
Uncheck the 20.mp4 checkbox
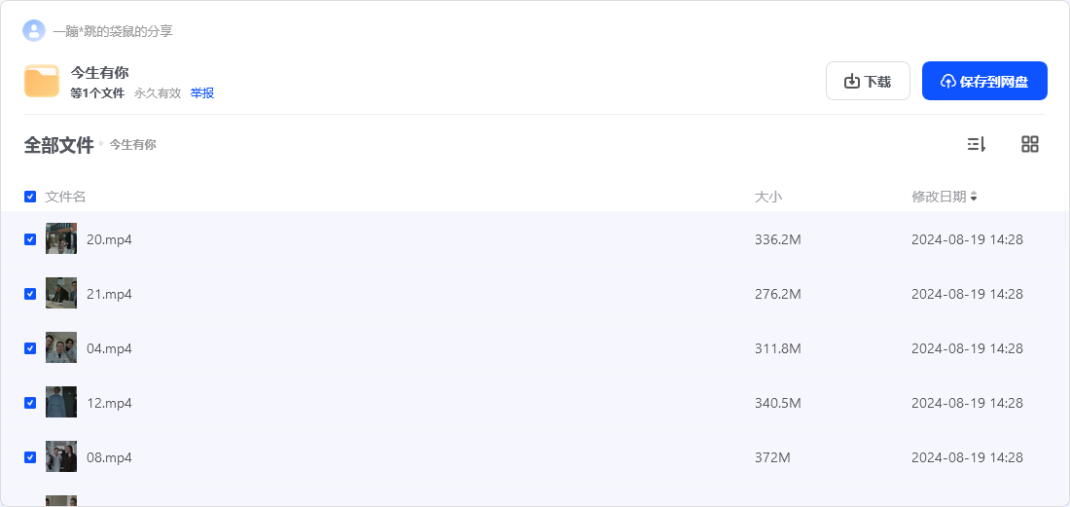(30, 239)
